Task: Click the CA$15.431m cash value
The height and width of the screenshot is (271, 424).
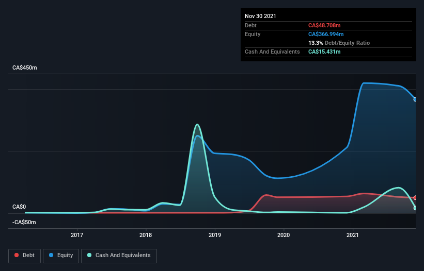Action: pyautogui.click(x=324, y=52)
